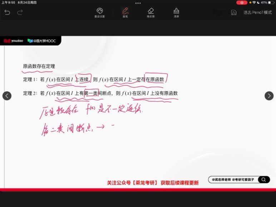Tap the 定理 1 line of text
276x207 pixels.
[x=93, y=80]
